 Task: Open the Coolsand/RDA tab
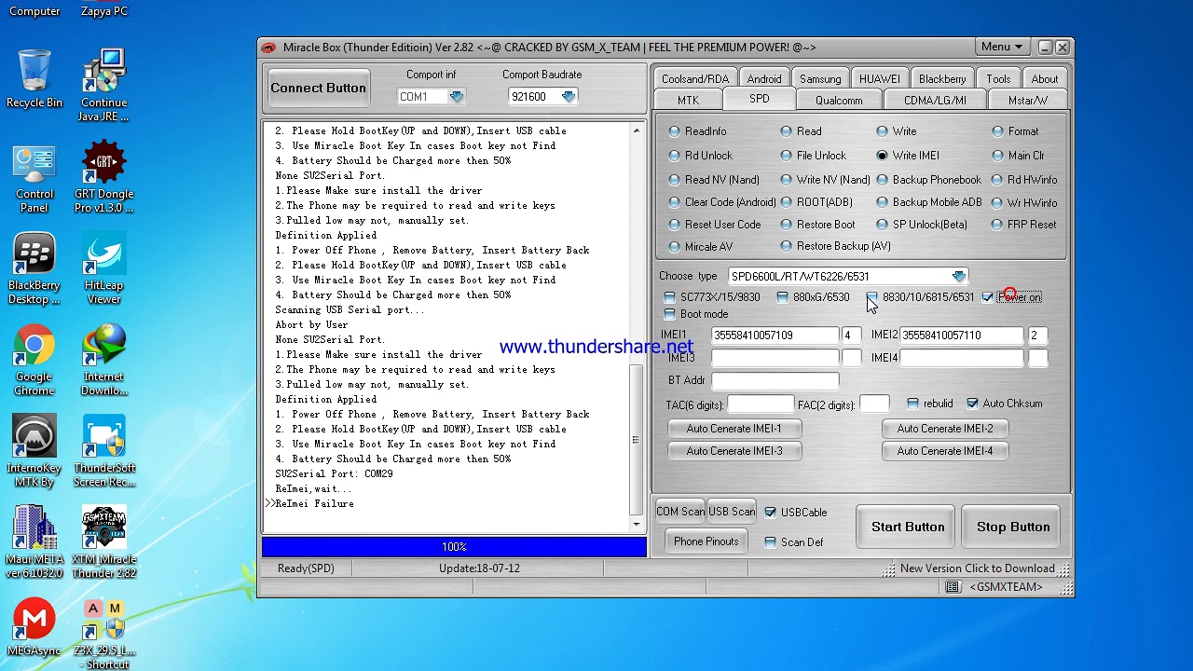pos(695,79)
